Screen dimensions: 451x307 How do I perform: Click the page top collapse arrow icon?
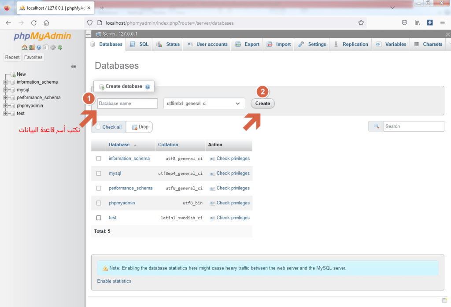click(x=448, y=34)
